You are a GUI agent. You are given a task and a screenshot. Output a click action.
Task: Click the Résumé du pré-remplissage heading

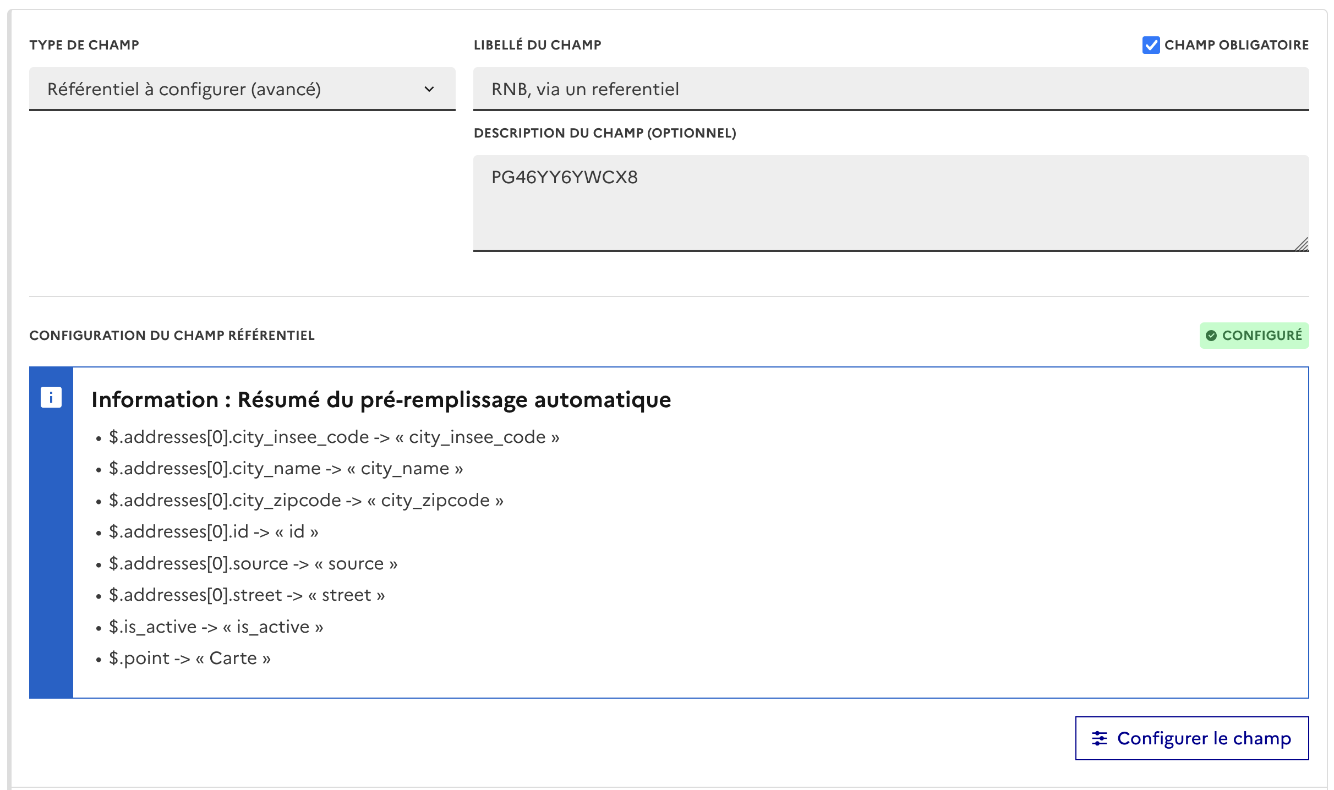click(x=381, y=400)
